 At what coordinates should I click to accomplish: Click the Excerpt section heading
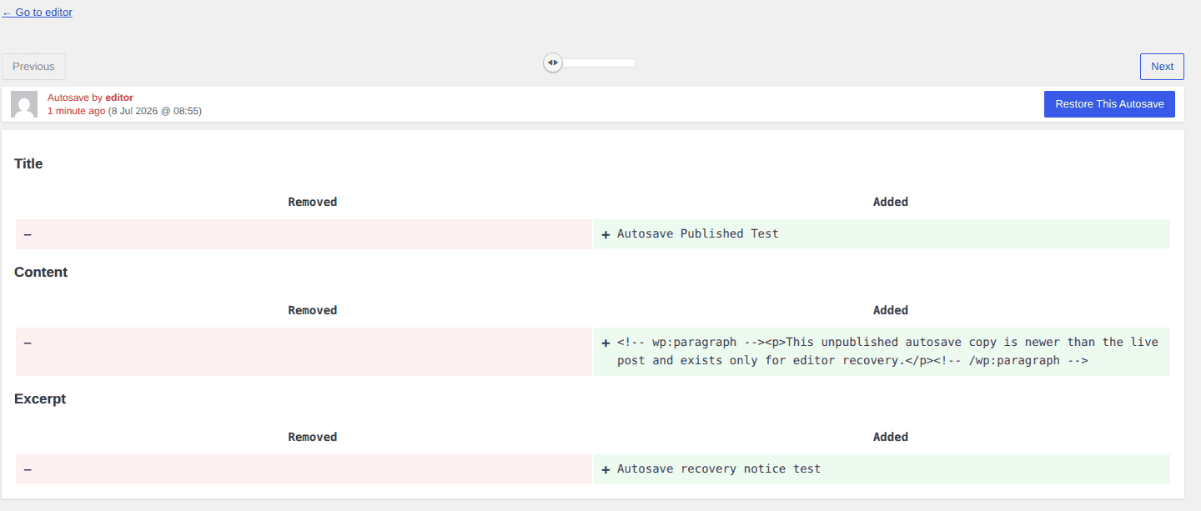40,399
